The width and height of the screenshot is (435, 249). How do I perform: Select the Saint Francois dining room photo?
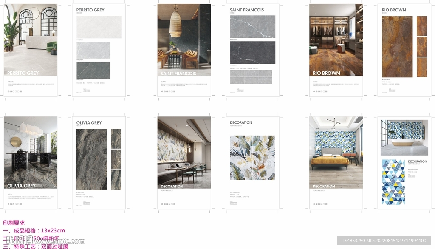(x=184, y=40)
